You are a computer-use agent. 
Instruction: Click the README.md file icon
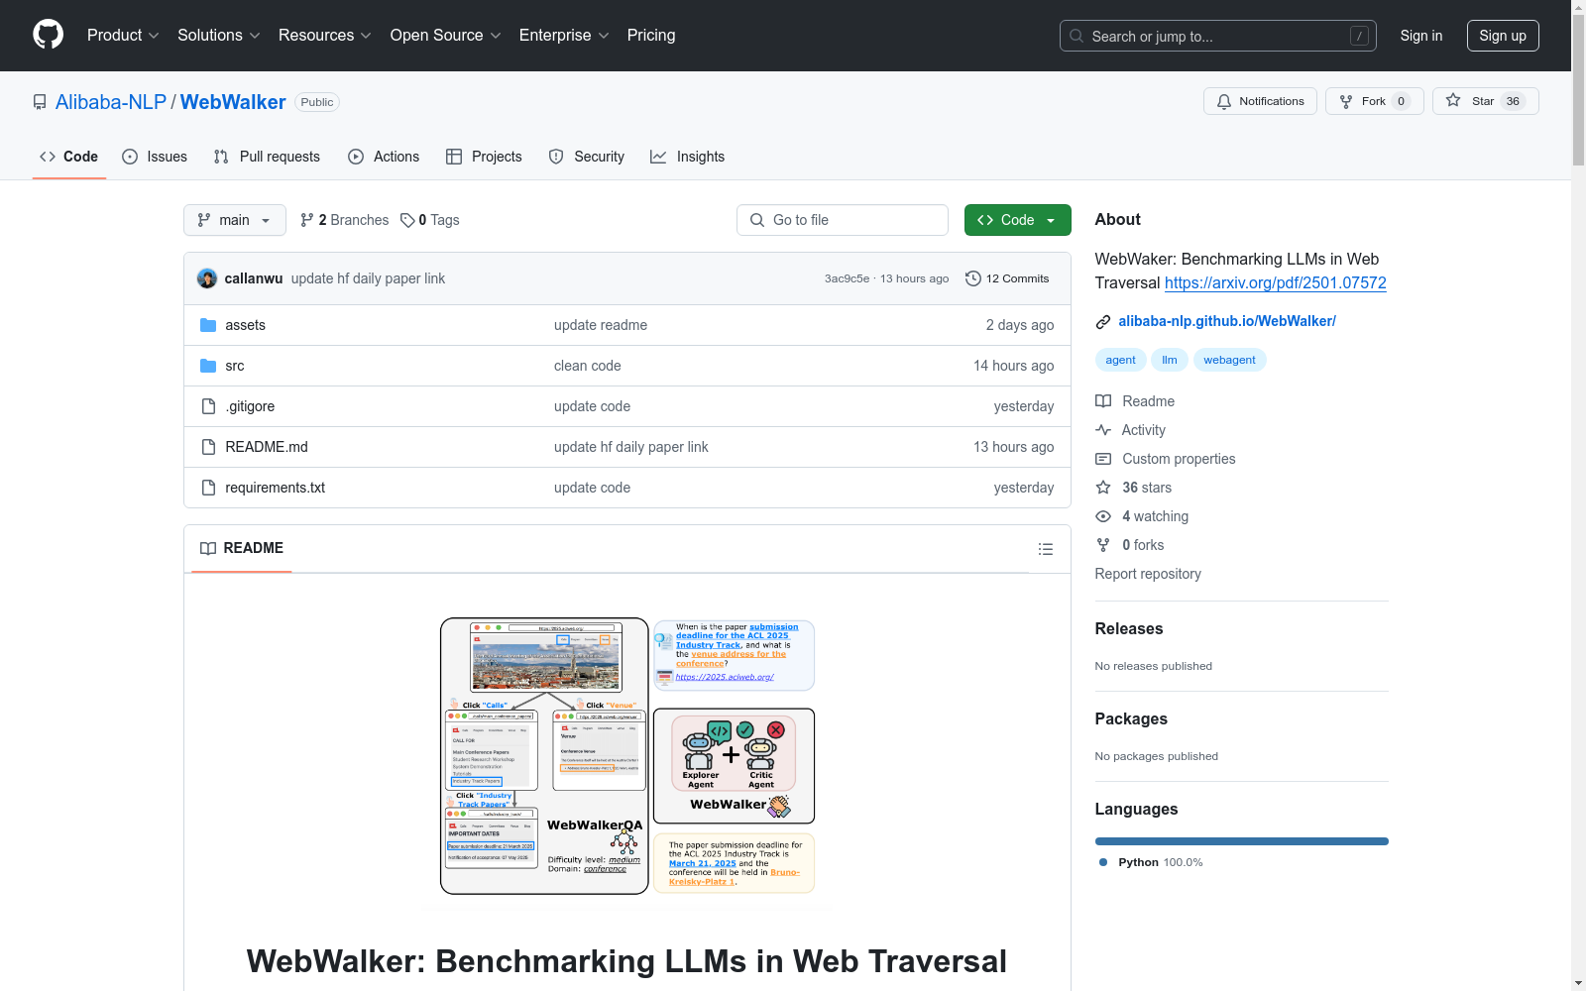click(208, 447)
